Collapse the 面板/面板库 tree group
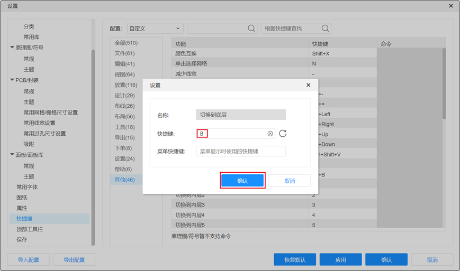The width and height of the screenshot is (460, 271). pyautogui.click(x=12, y=155)
